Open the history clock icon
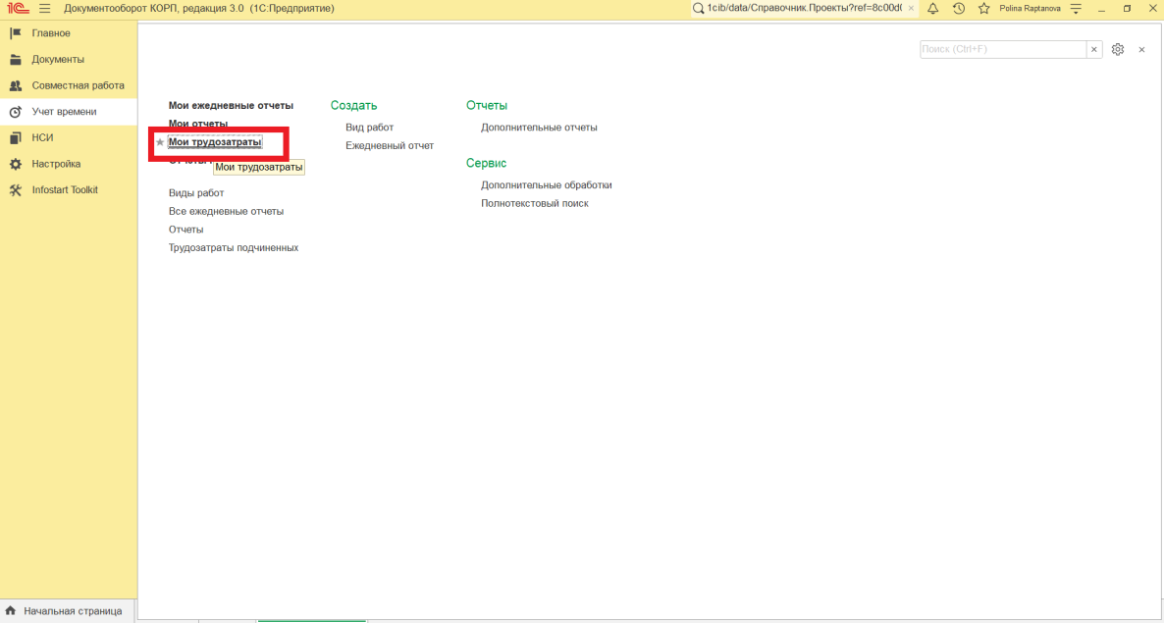The height and width of the screenshot is (623, 1164). pos(958,9)
